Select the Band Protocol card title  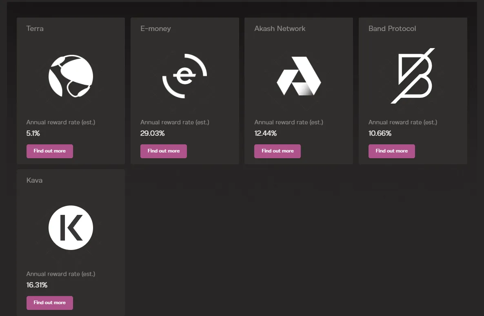tap(392, 29)
